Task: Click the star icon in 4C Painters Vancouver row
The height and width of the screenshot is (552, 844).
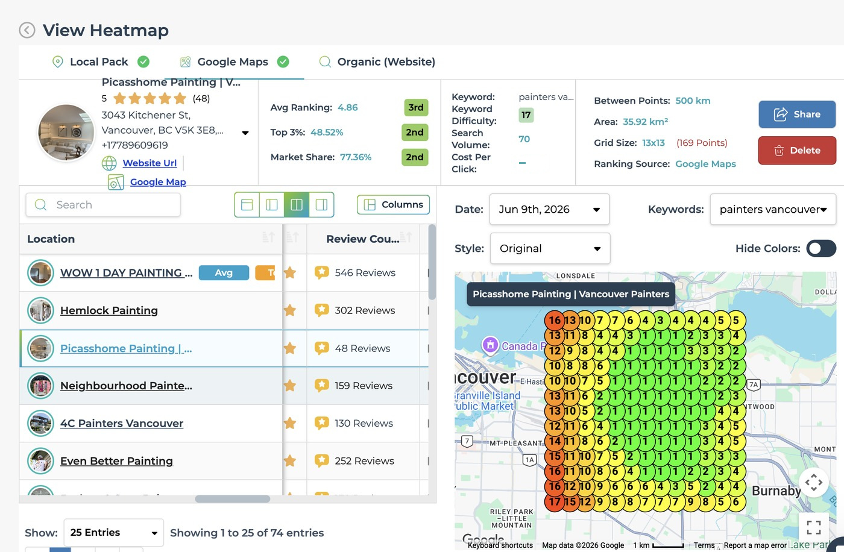Action: (290, 424)
